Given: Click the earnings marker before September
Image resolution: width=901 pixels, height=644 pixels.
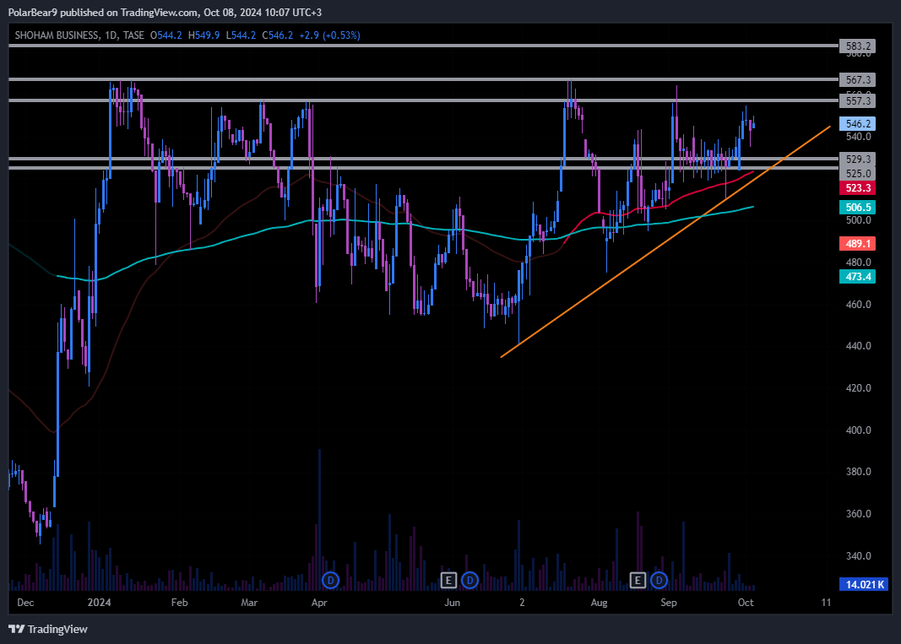Looking at the screenshot, I should (x=638, y=580).
